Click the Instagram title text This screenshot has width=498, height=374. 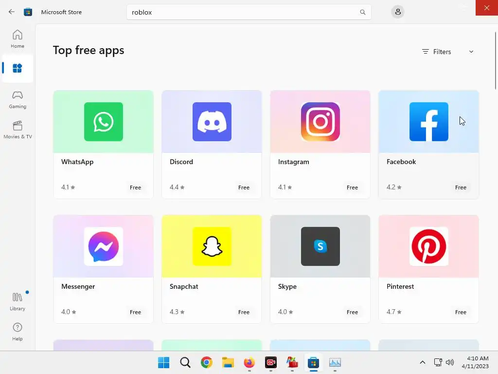tap(293, 162)
